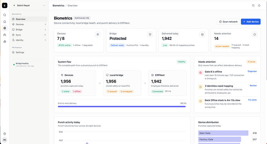This screenshot has height=144, width=267.
Task: Click the Diagnose link for Gate B
Action: (252, 71)
